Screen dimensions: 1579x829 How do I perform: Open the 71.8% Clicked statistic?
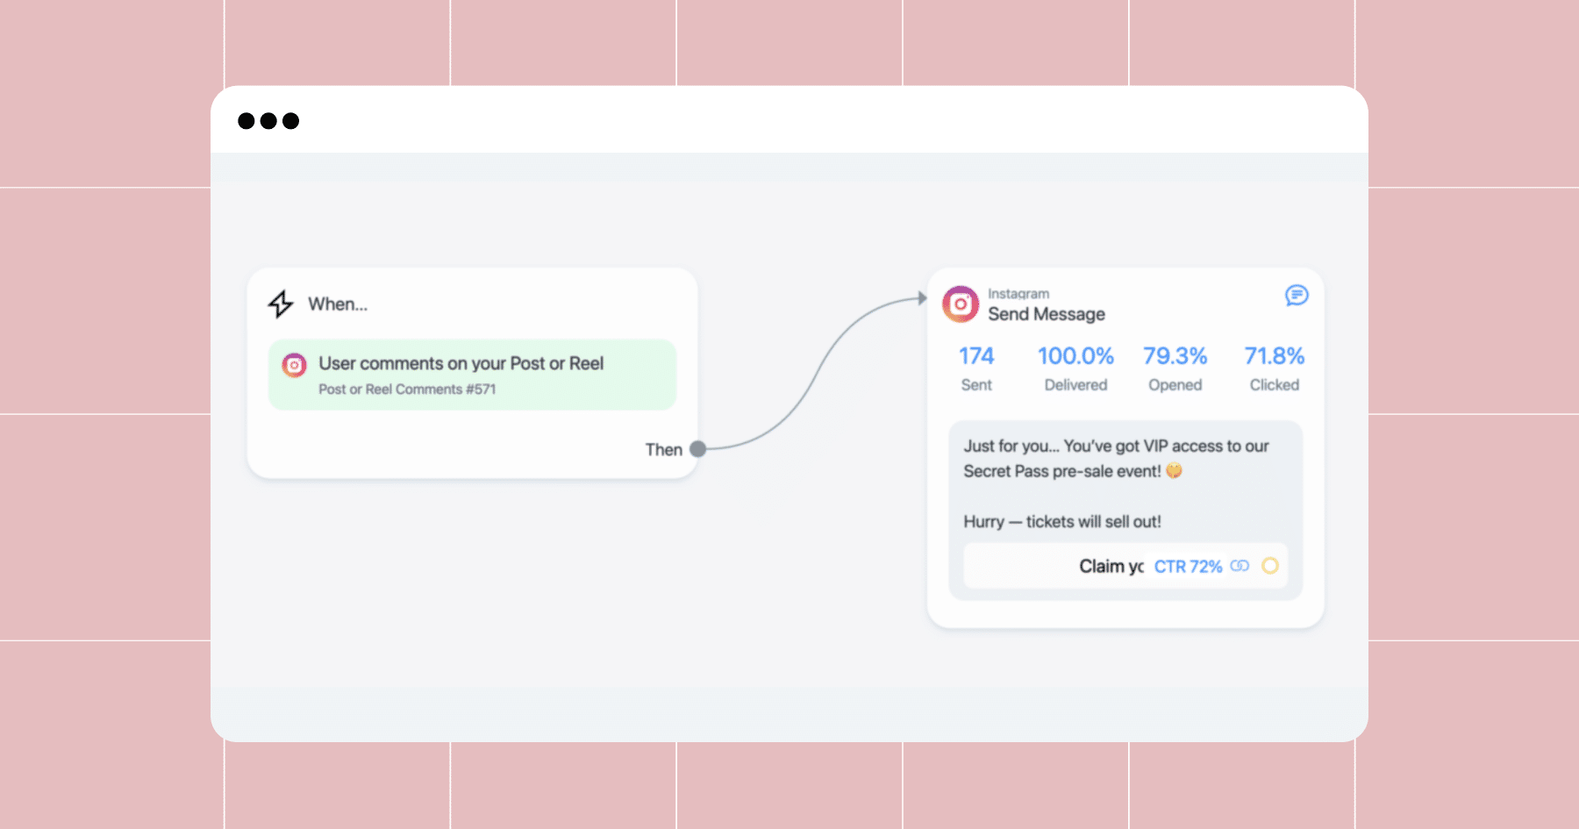[1275, 368]
